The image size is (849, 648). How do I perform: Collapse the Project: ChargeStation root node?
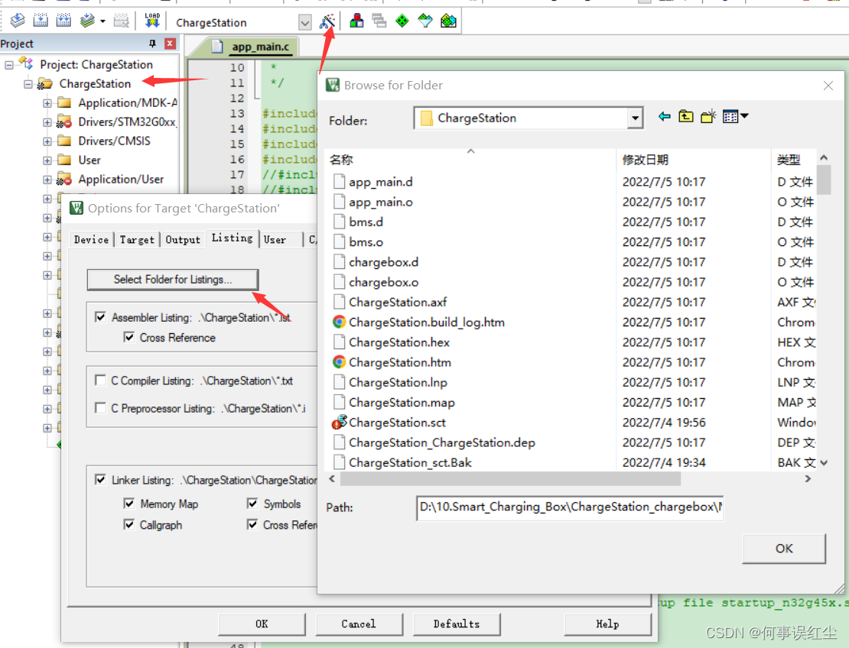click(x=8, y=65)
